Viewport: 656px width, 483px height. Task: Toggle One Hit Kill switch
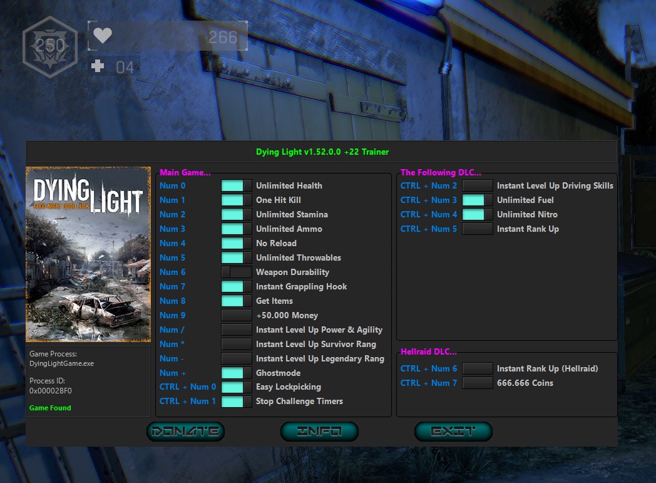[237, 200]
